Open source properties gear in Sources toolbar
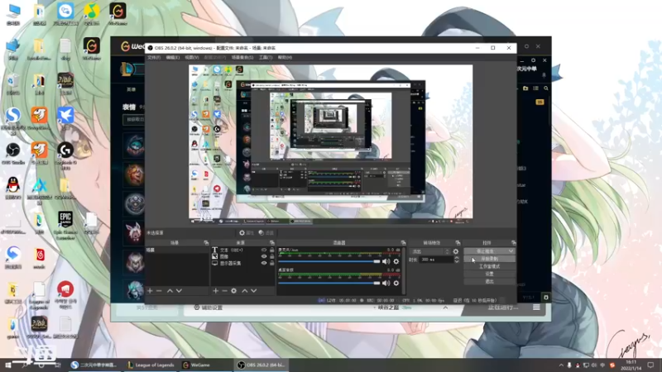This screenshot has height=372, width=662. (234, 291)
